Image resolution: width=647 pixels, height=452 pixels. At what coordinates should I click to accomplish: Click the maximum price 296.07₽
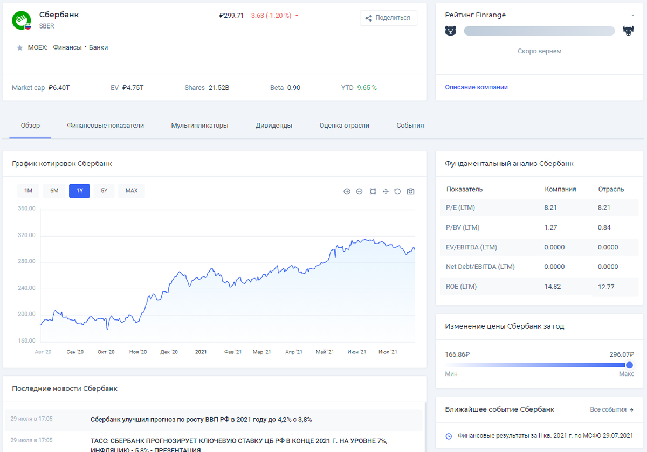622,354
